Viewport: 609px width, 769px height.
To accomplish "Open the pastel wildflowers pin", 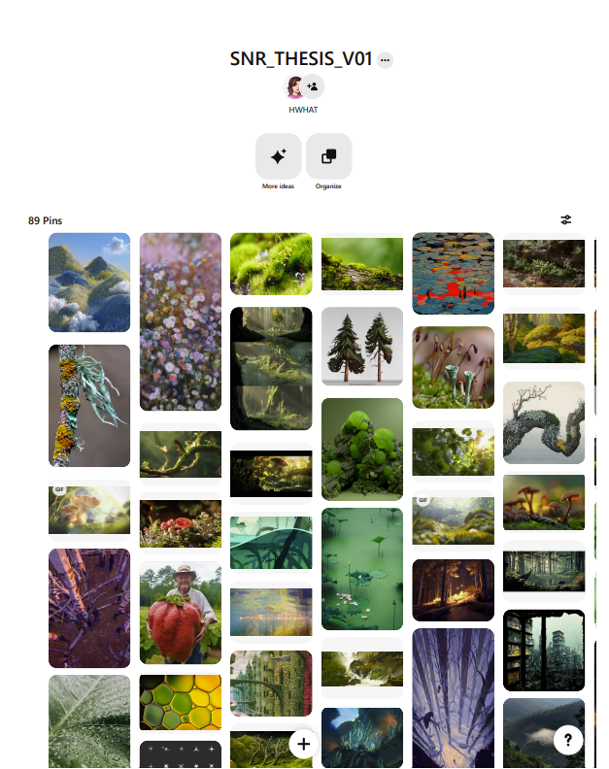I will [180, 321].
